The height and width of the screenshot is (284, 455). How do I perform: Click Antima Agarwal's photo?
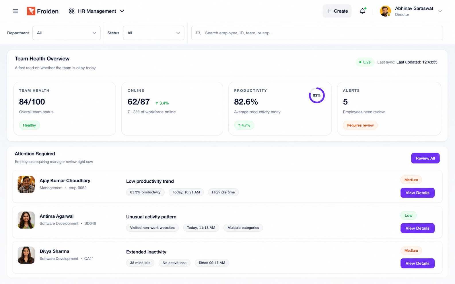(x=26, y=220)
